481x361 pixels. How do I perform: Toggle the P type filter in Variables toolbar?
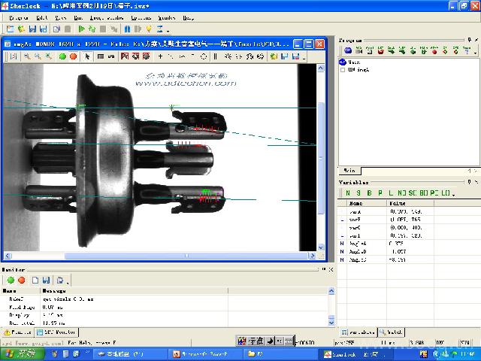380,193
